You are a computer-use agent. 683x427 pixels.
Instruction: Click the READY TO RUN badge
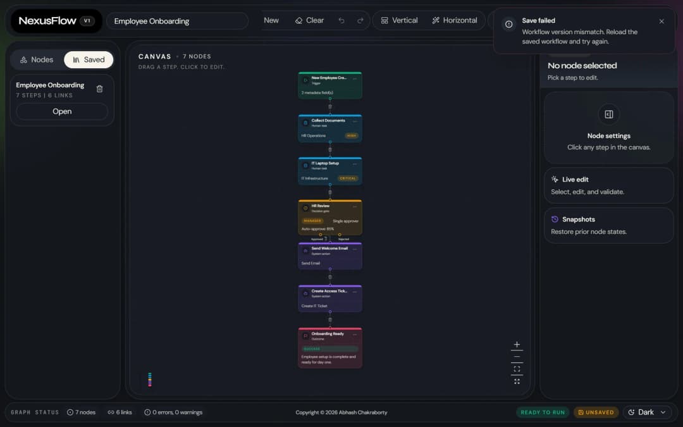[x=543, y=412]
